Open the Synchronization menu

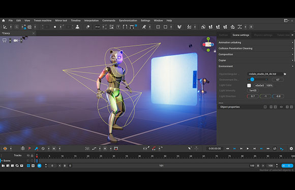pos(128,20)
